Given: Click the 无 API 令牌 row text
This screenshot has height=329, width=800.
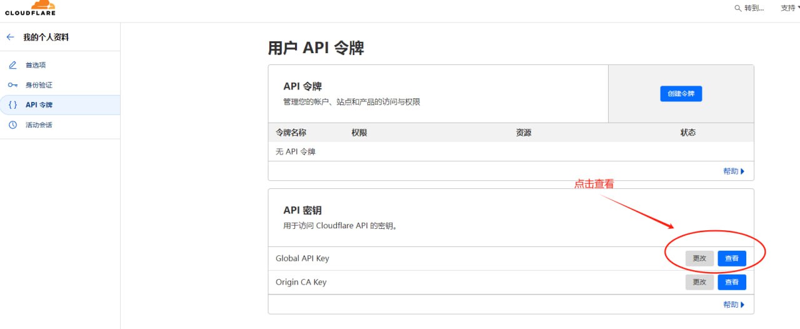Looking at the screenshot, I should click(x=296, y=152).
